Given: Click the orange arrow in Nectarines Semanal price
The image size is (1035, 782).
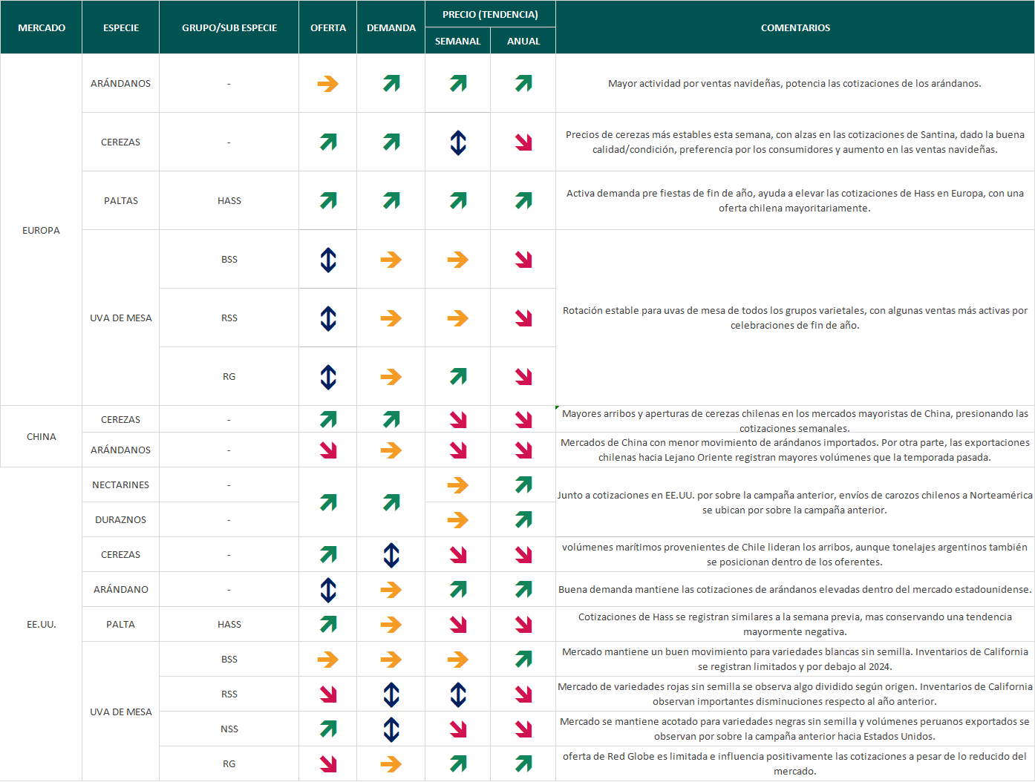Looking at the screenshot, I should (458, 485).
